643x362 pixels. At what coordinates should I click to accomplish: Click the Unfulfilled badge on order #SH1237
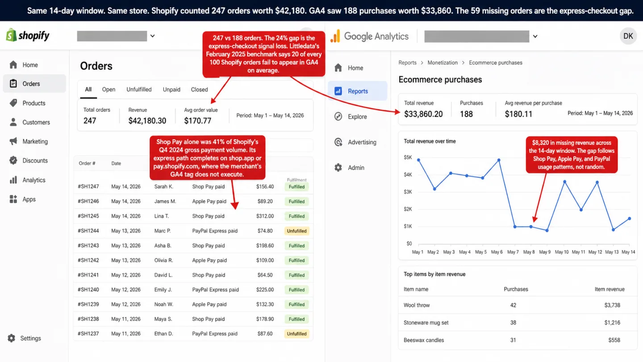pyautogui.click(x=297, y=333)
